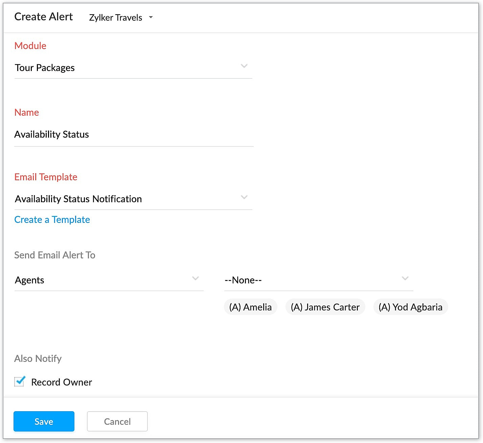Open the Zylker Travels portal dropdown

click(121, 18)
